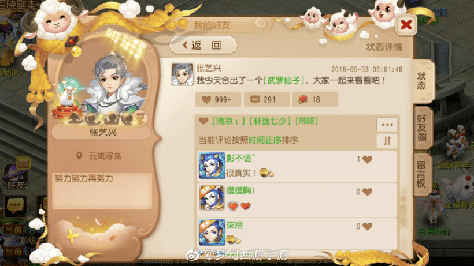Click 张艺兴's small avatar beside the post
Screen dimensions: 474x266
pos(182,74)
